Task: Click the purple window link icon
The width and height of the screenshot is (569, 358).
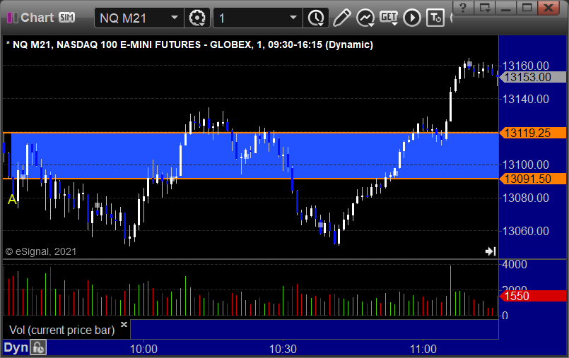Action: [12, 18]
